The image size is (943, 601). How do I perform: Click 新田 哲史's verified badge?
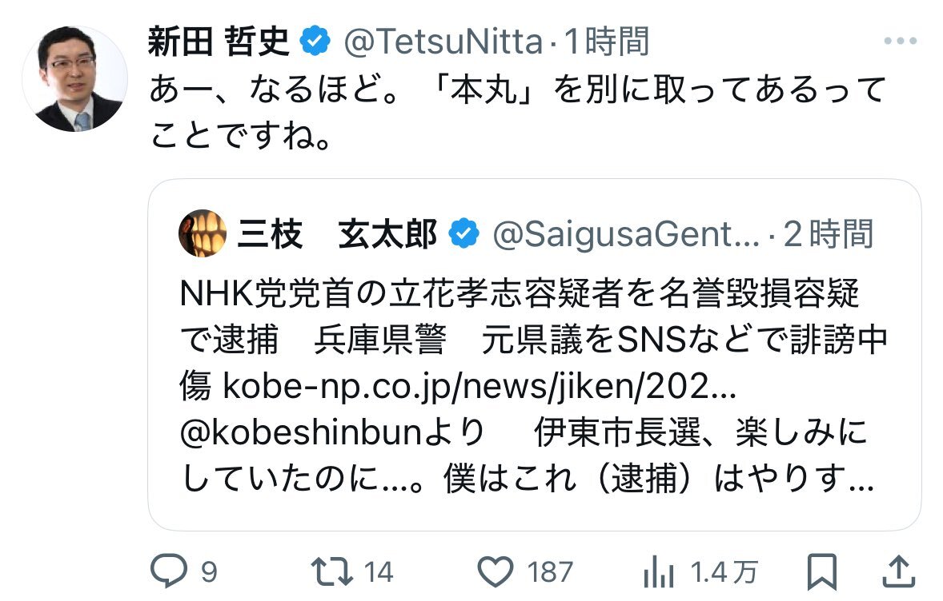[315, 42]
